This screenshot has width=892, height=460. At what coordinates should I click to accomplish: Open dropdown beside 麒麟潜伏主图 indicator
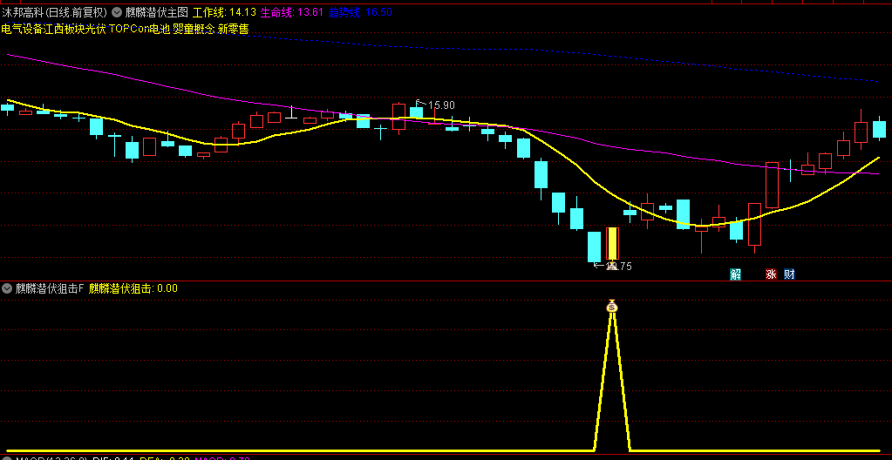[117, 12]
